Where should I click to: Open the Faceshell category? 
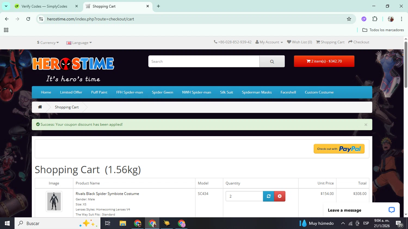[x=288, y=92]
